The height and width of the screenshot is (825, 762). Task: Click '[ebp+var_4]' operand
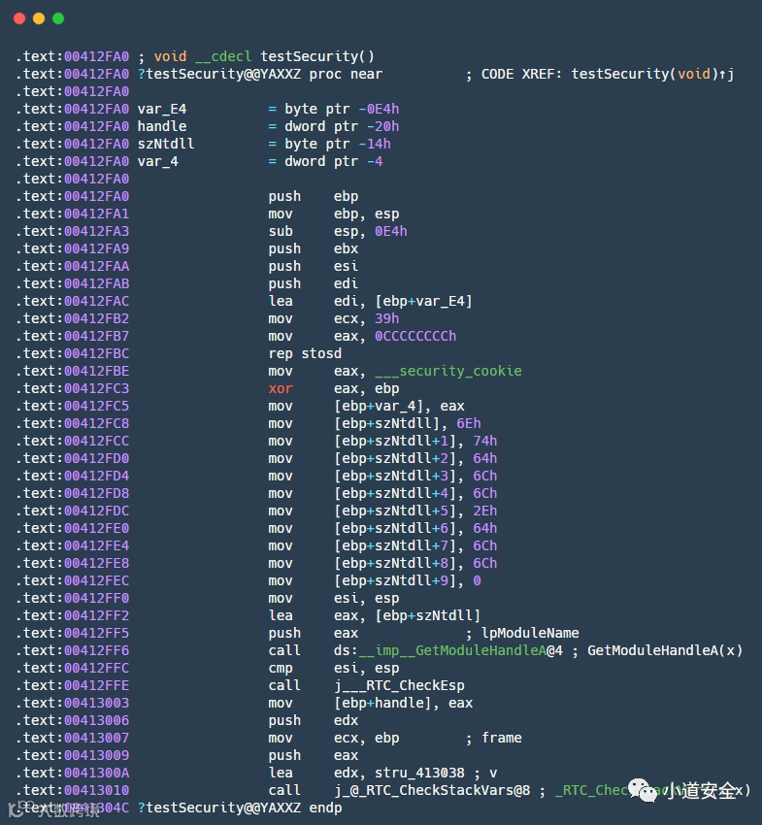click(x=379, y=406)
